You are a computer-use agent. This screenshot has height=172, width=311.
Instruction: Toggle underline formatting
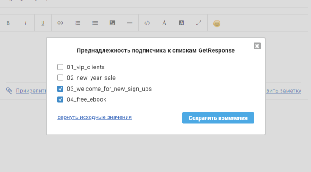pyautogui.click(x=43, y=23)
